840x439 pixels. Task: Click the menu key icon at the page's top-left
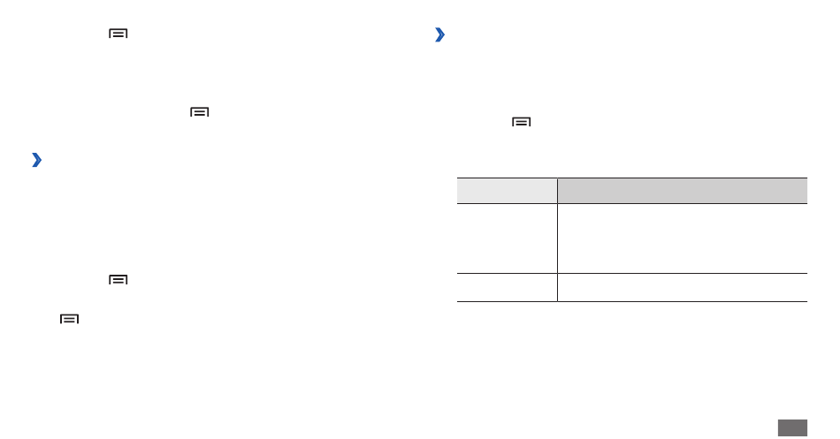(x=118, y=34)
